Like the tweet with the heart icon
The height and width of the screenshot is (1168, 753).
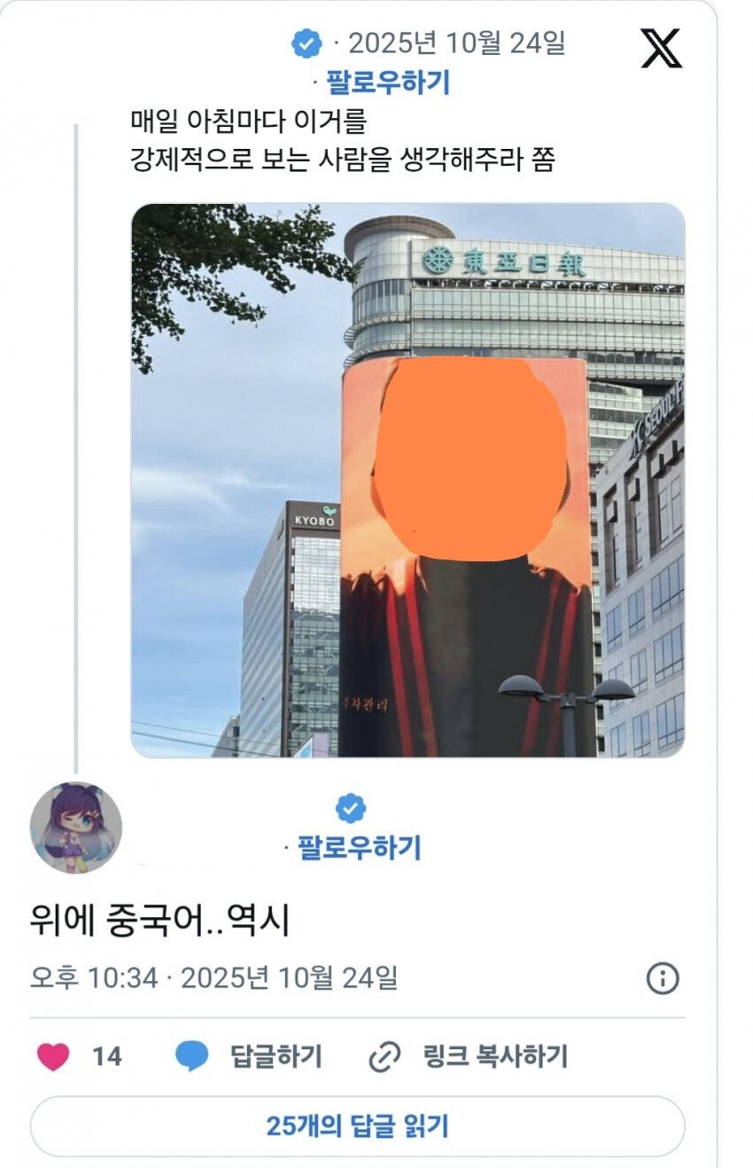pyautogui.click(x=54, y=1057)
